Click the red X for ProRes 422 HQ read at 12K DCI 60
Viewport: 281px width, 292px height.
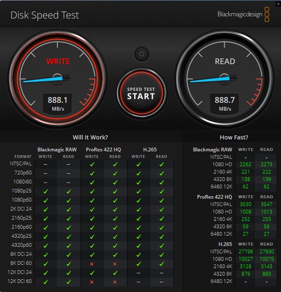(x=115, y=282)
